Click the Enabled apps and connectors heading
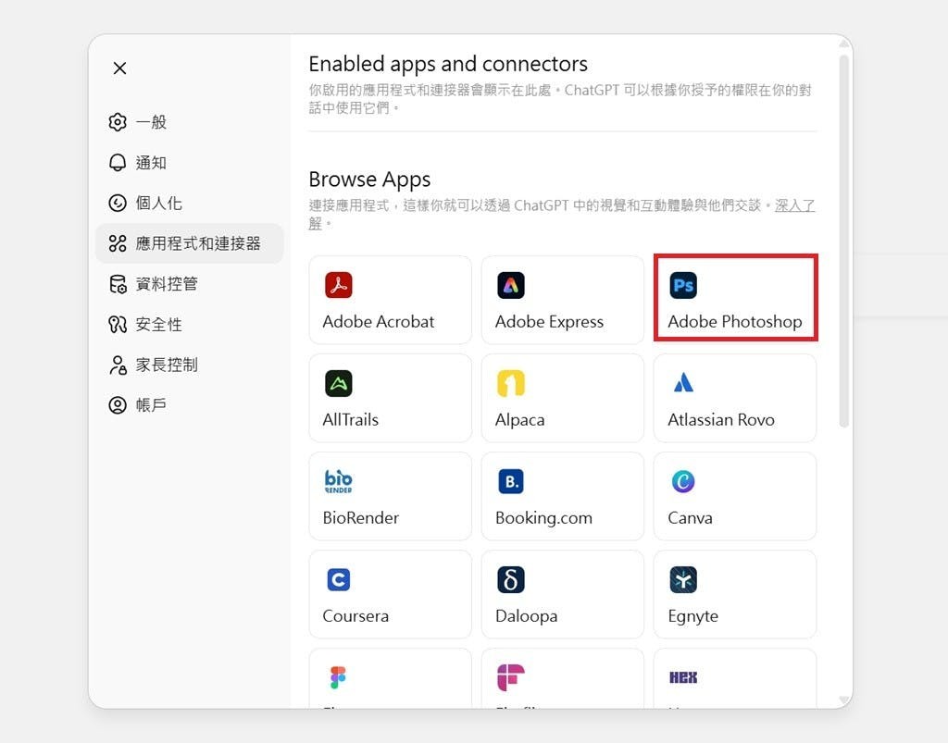Viewport: 948px width, 743px height. coord(448,64)
